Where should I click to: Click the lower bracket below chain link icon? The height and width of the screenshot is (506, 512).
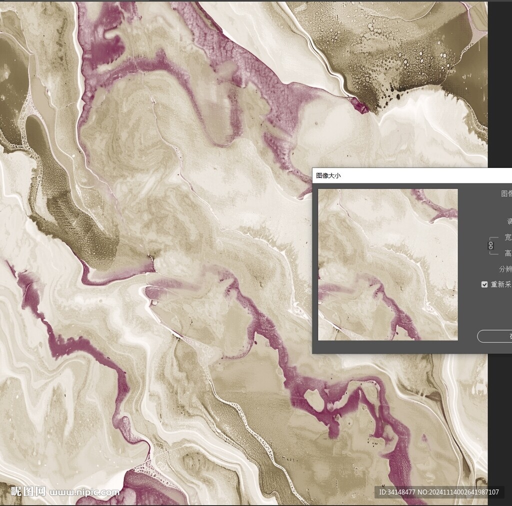(x=494, y=253)
